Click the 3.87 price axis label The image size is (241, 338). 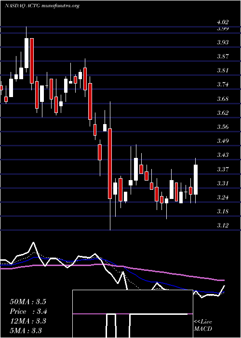click(223, 56)
